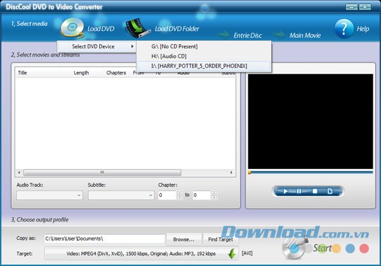Click the Load DVD label

tap(101, 29)
